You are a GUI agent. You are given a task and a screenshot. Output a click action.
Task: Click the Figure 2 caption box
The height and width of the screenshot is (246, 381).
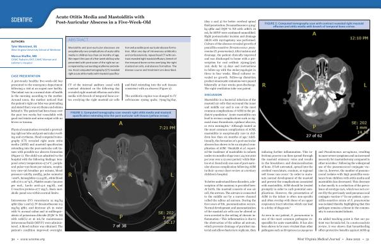314,25
